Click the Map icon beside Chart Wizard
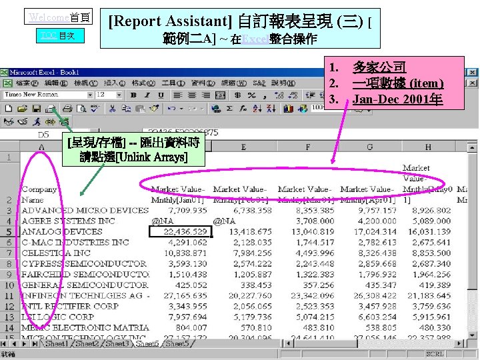480x360 pixels. tap(303, 109)
